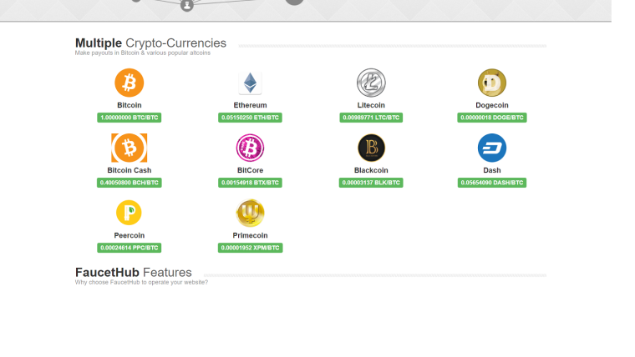Click the ETH/BTC green rate badge

250,118
